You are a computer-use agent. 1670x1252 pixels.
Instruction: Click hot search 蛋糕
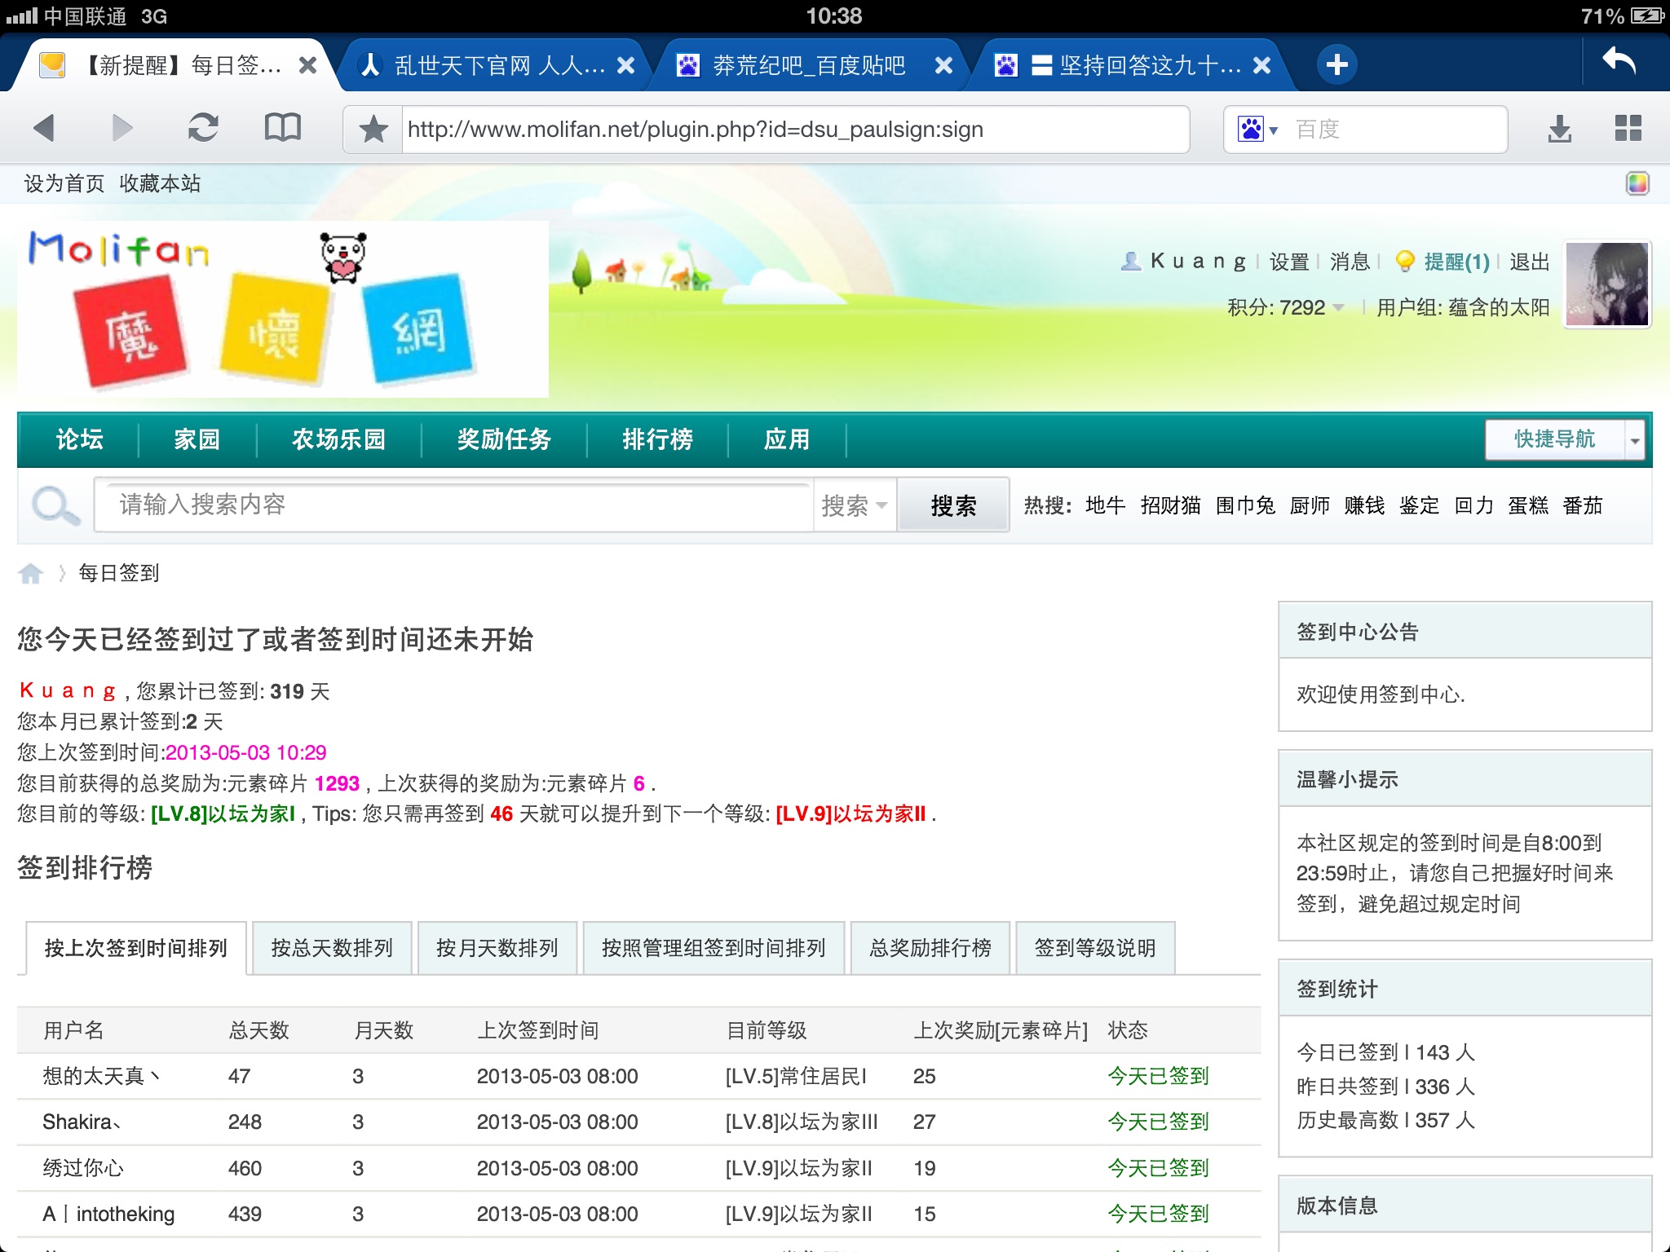pos(1528,505)
